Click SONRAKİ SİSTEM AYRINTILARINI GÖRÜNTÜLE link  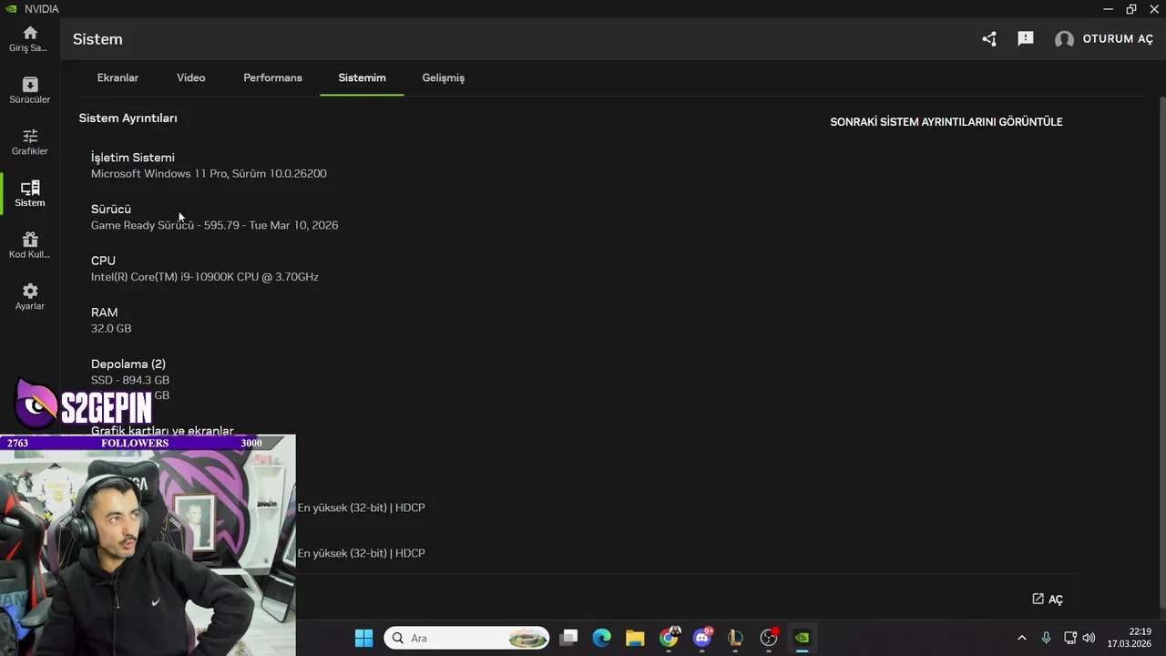coord(946,122)
